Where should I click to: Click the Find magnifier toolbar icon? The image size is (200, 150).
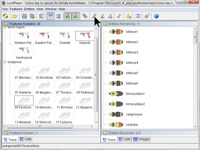[x=41, y=16]
